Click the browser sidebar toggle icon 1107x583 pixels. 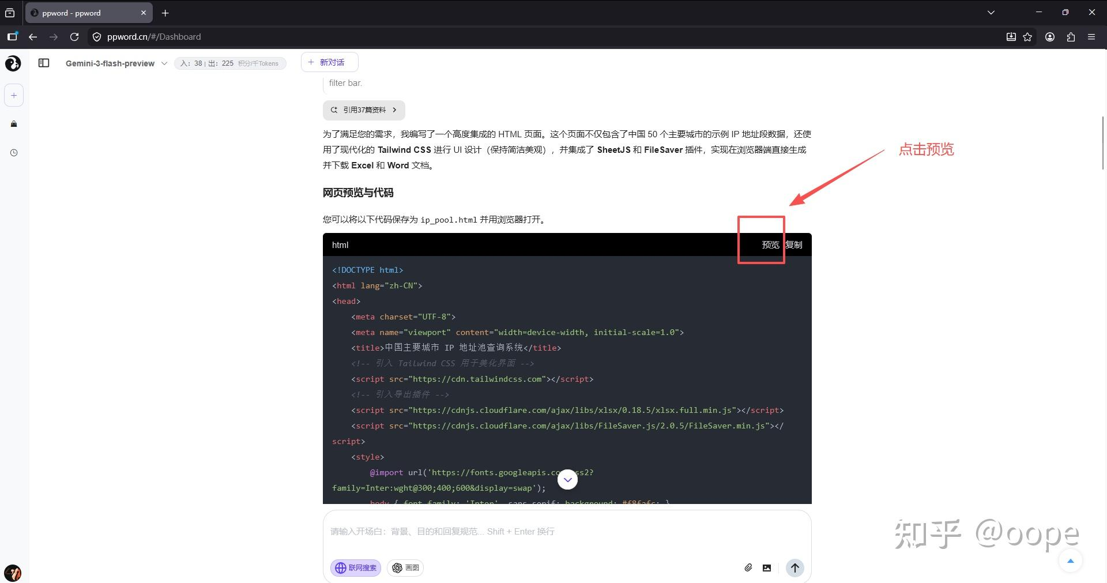click(12, 37)
